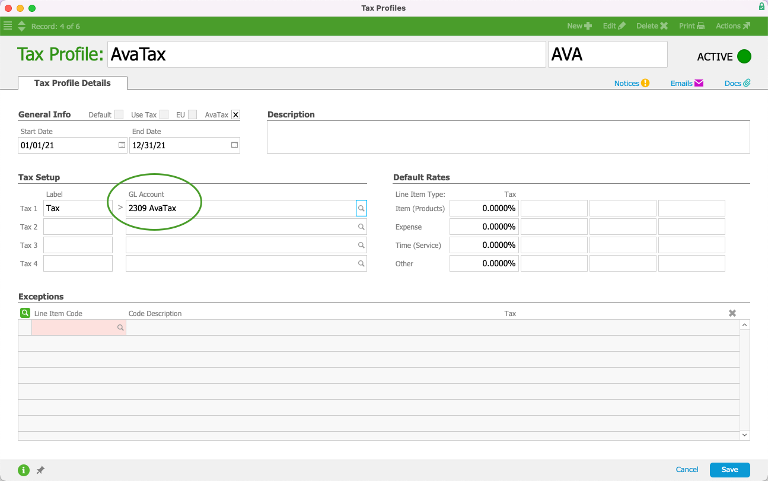Click Expense default tax rate field
Image resolution: width=768 pixels, height=481 pixels.
pyautogui.click(x=483, y=227)
